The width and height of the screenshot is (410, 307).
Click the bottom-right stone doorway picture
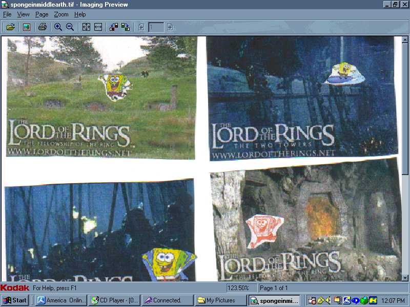click(x=306, y=221)
